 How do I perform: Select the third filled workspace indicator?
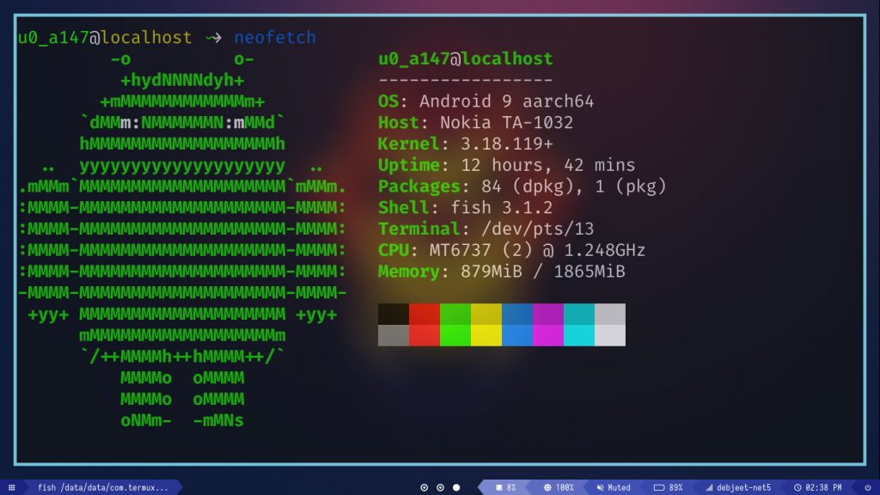point(456,488)
